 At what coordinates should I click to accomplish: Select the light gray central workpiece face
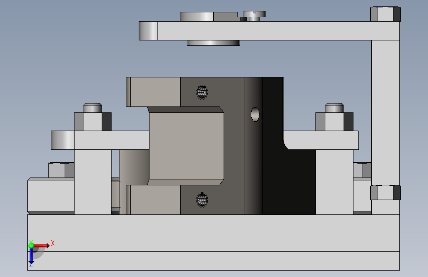point(187,146)
